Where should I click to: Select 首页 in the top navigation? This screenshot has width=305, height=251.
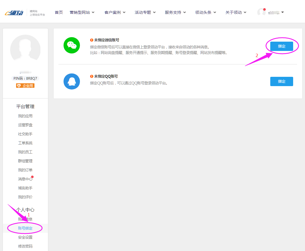pos(59,12)
